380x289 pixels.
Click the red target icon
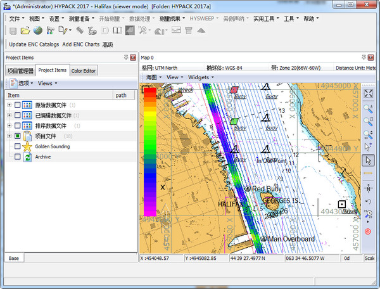[x=368, y=231]
